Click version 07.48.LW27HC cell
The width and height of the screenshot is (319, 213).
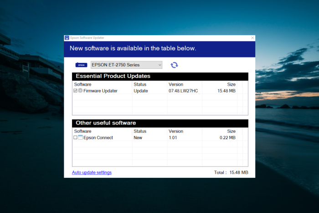[183, 91]
